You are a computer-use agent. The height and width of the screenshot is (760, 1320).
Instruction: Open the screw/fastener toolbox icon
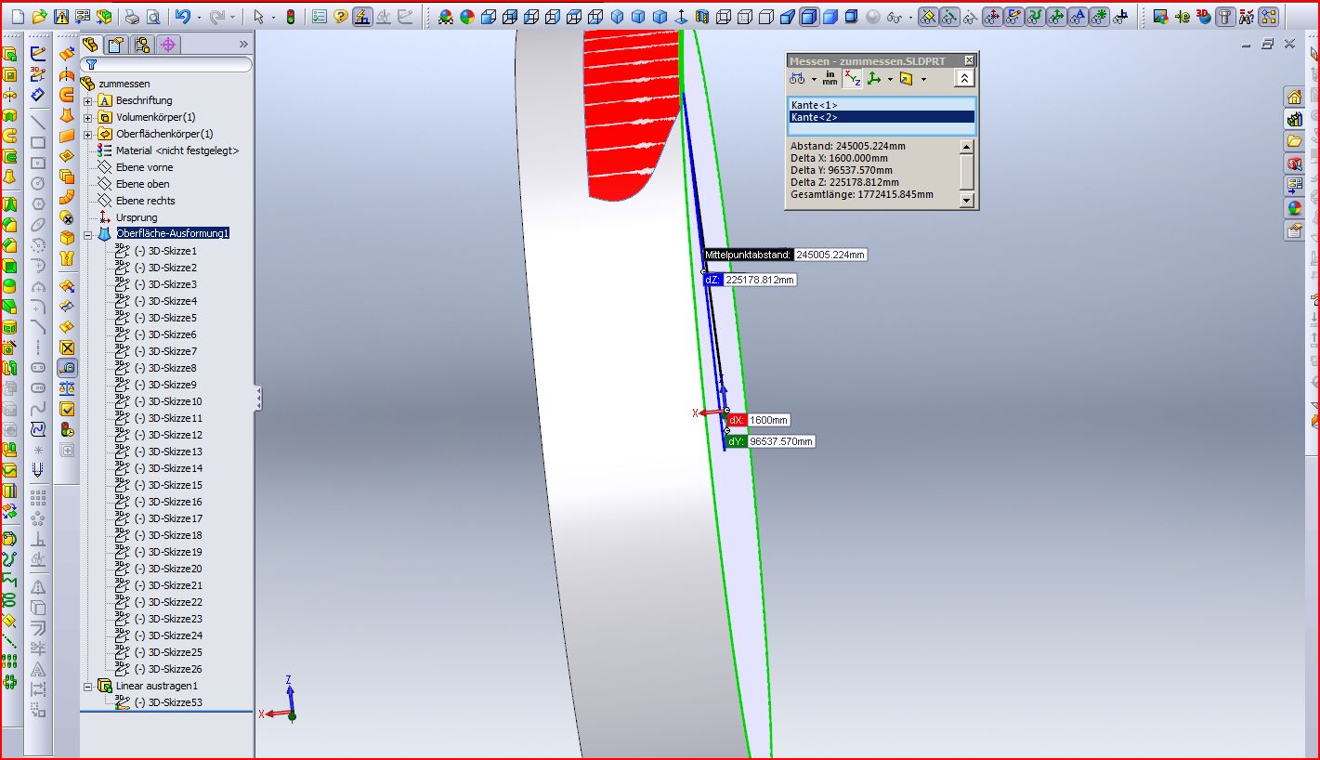pyautogui.click(x=1225, y=17)
